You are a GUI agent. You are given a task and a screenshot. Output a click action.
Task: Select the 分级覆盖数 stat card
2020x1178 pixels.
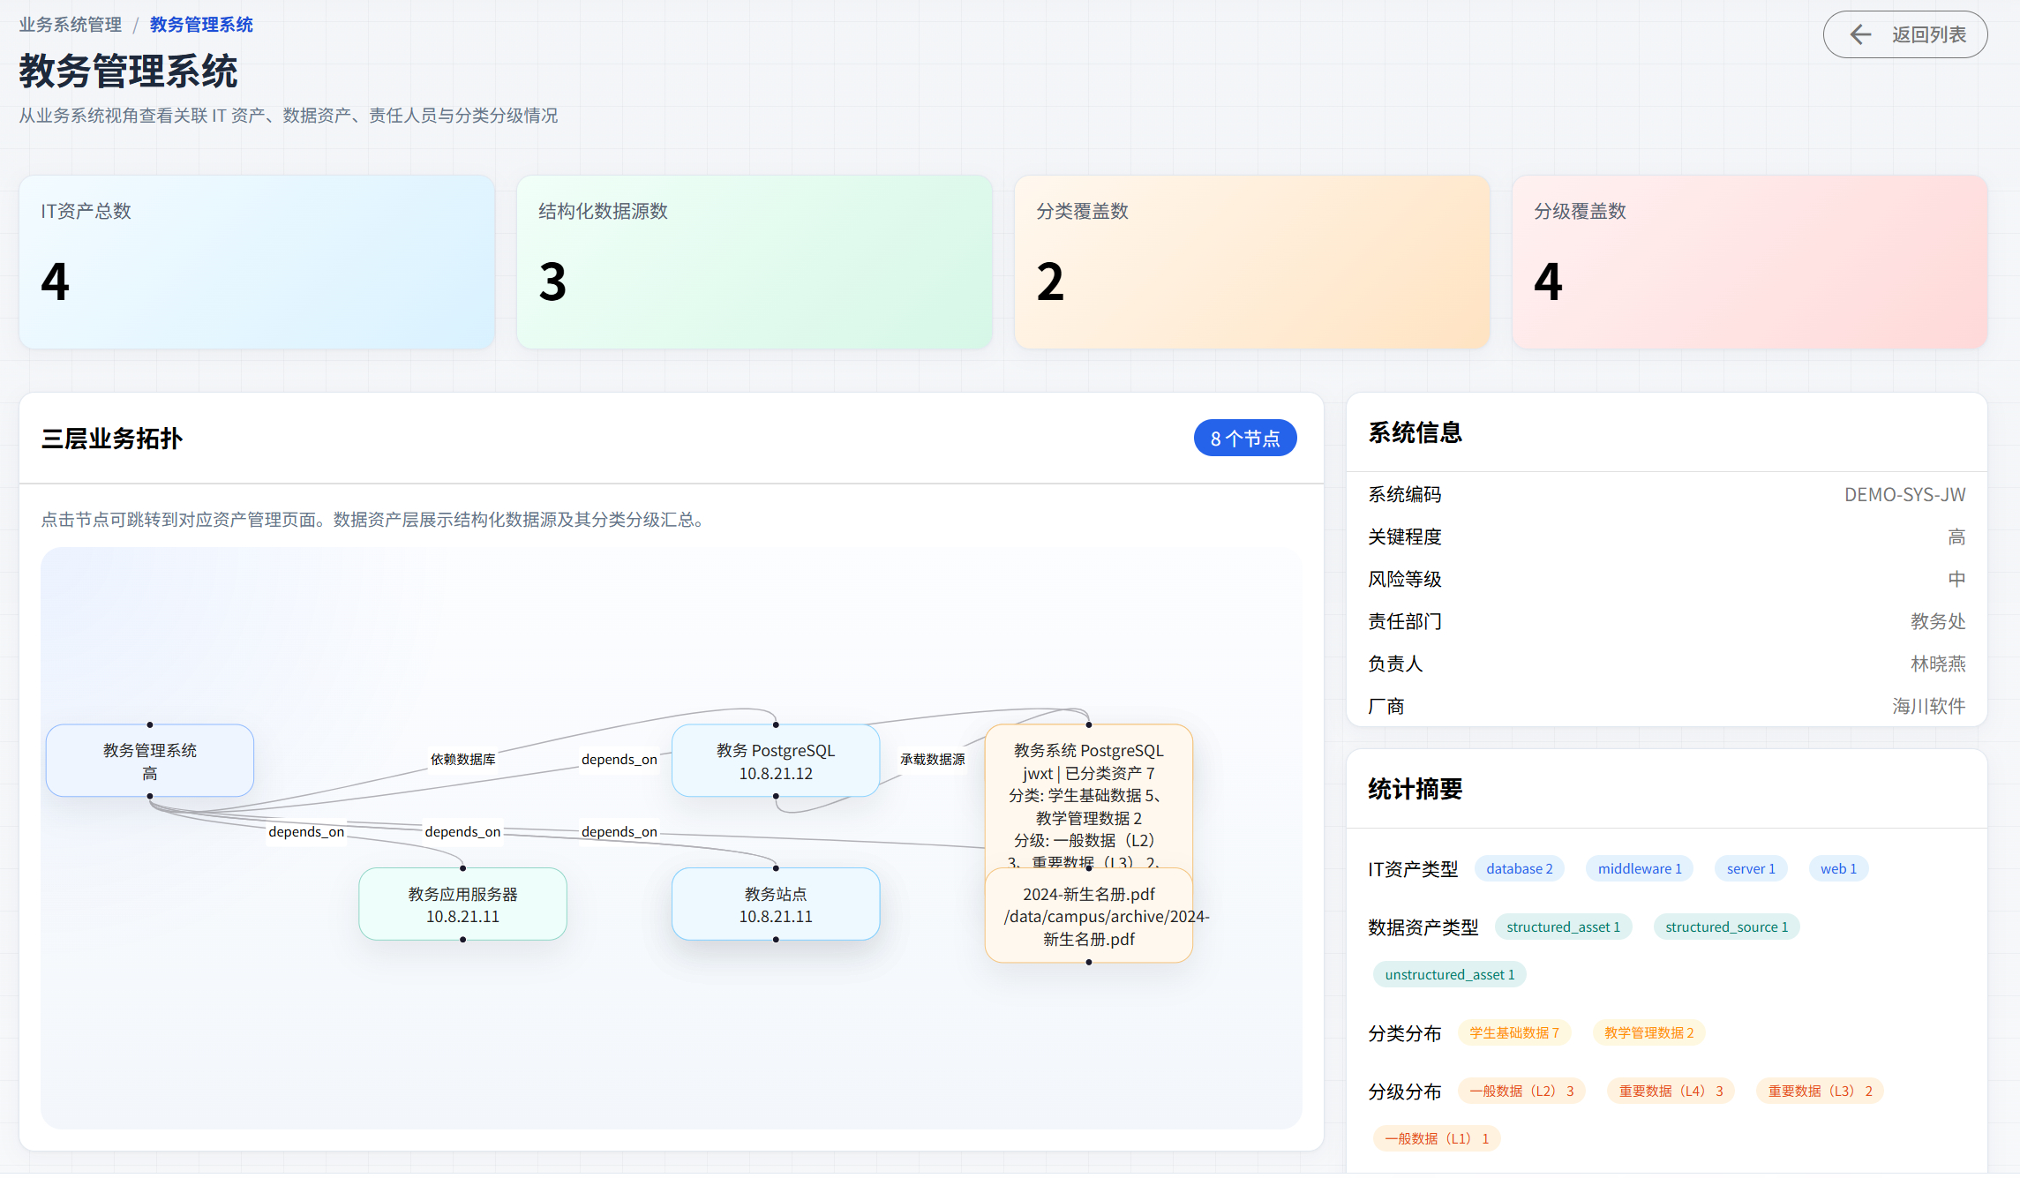[1750, 261]
